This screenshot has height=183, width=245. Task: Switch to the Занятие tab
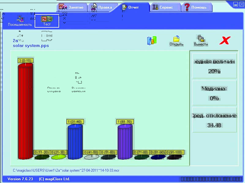(72, 7)
